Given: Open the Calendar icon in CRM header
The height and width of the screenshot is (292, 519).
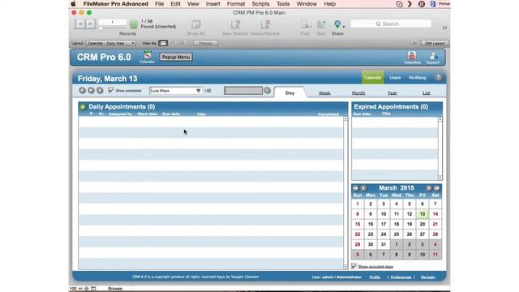Looking at the screenshot, I should pos(147,57).
